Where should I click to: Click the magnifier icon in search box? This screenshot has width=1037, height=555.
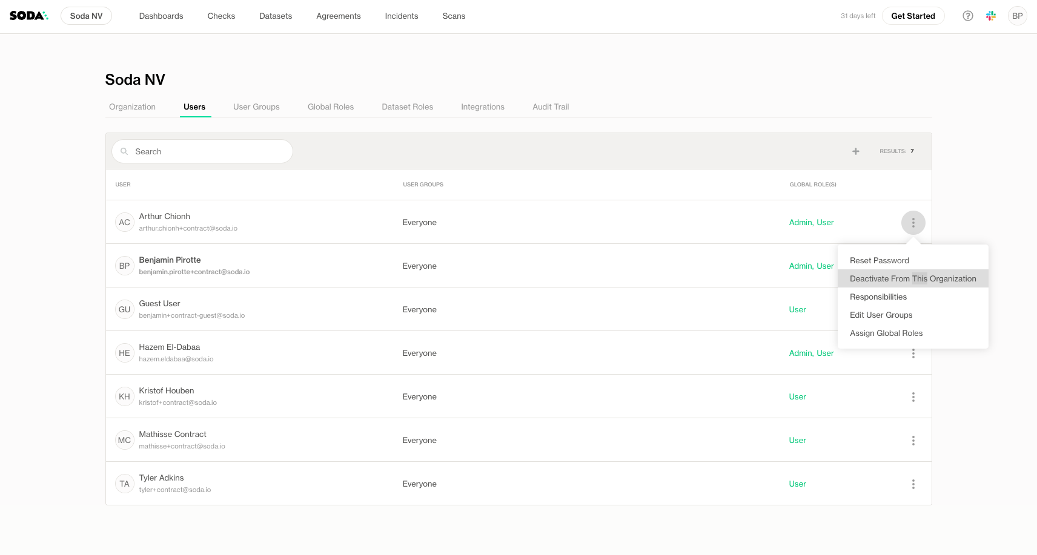coord(124,151)
